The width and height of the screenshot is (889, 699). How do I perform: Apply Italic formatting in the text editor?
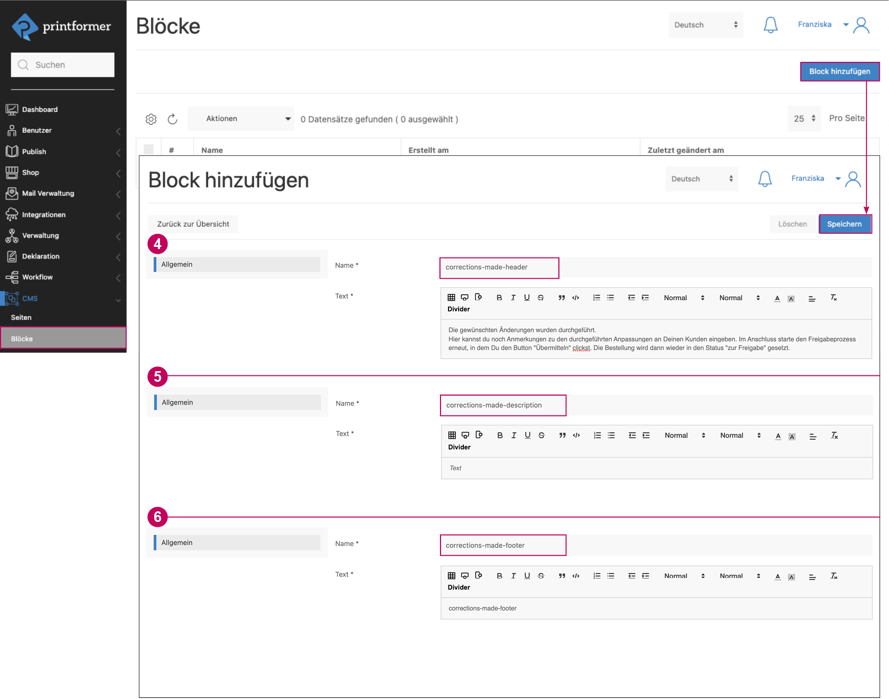513,298
